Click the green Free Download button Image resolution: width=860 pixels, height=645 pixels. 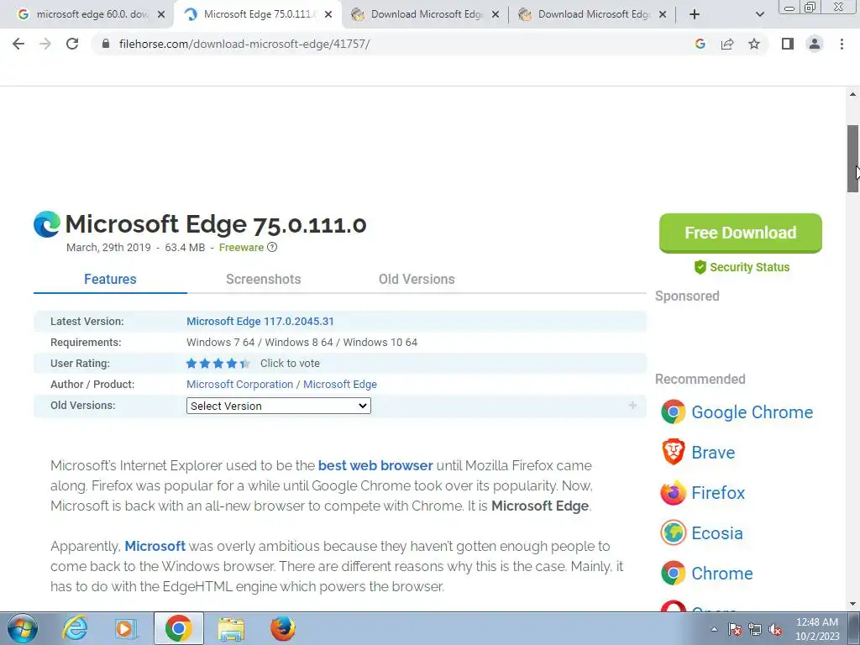(x=741, y=233)
